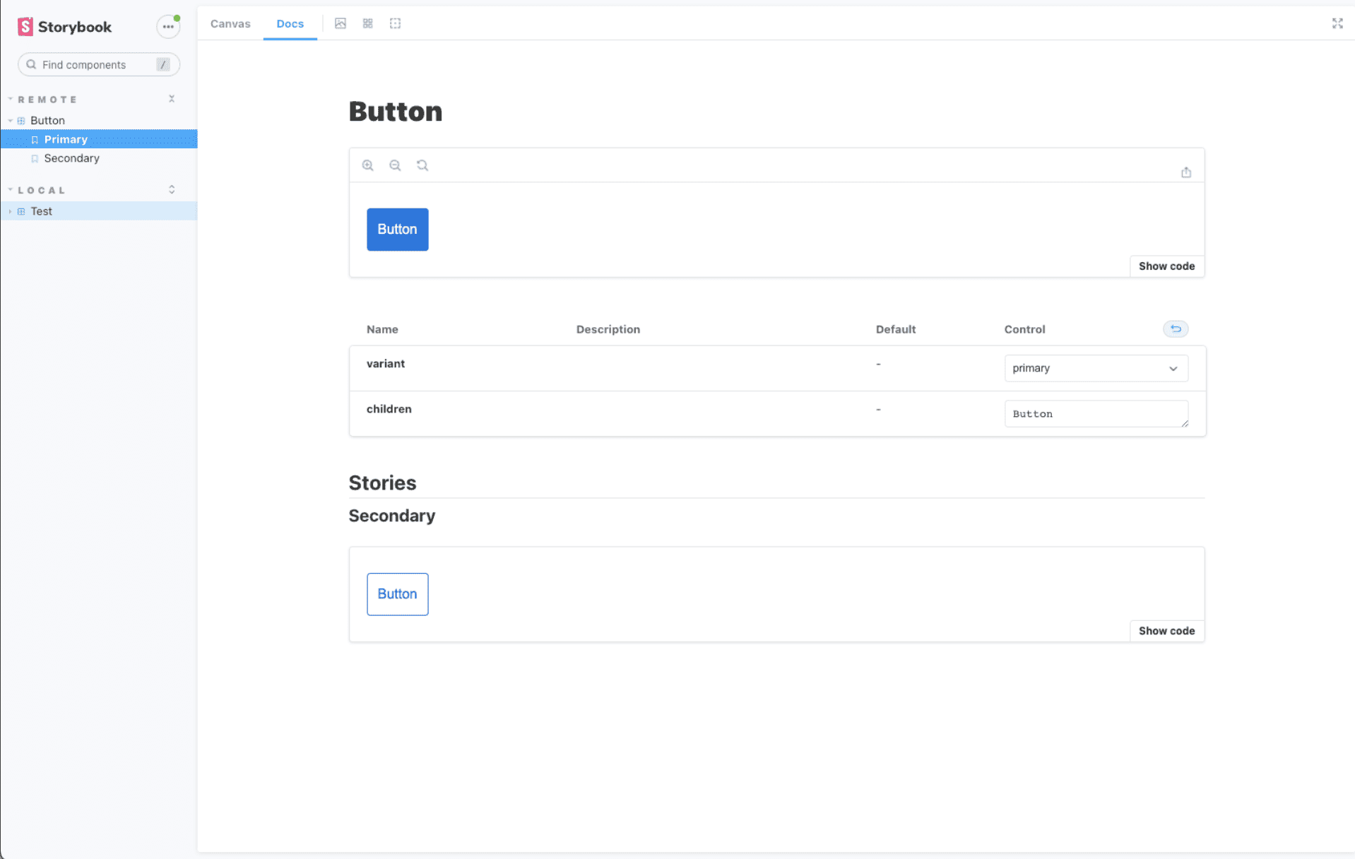
Task: Click the zoom out icon in preview toolbar
Action: pyautogui.click(x=395, y=165)
